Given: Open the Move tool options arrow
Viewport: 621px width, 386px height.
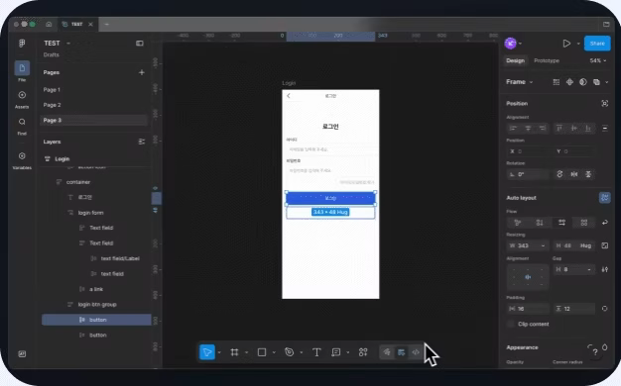Looking at the screenshot, I should coord(219,352).
